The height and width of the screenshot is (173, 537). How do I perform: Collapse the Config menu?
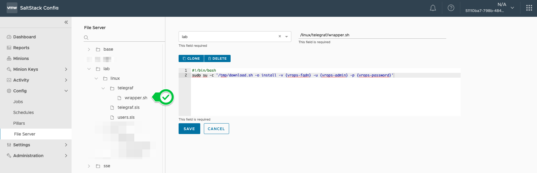tap(66, 91)
